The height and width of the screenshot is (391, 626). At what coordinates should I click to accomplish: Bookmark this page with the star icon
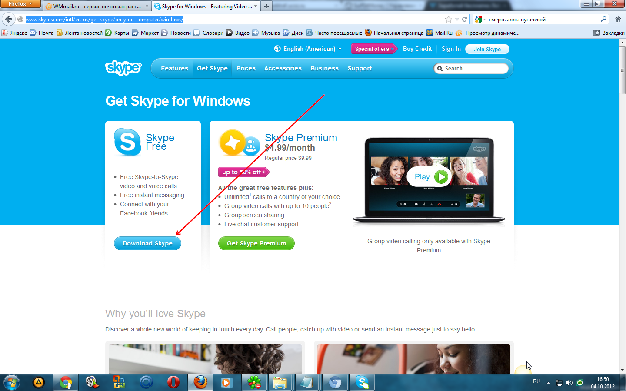(449, 19)
